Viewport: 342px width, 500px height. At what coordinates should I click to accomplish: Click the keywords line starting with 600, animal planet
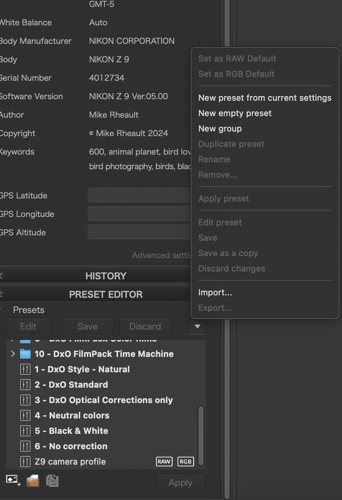[140, 152]
